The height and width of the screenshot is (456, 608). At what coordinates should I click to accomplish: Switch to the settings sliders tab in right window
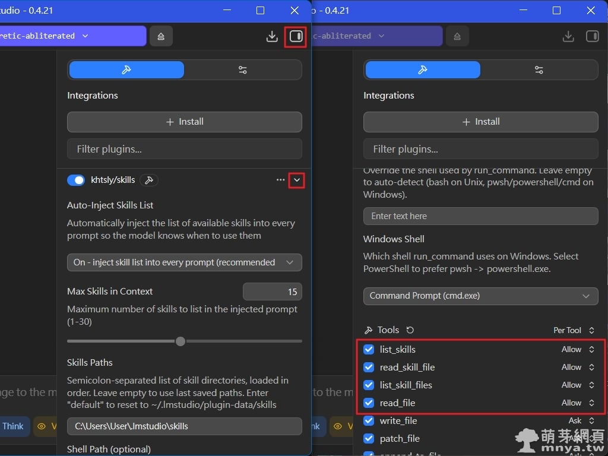pos(539,70)
